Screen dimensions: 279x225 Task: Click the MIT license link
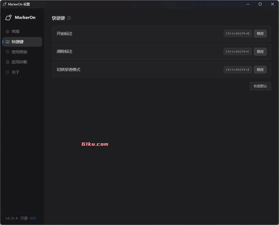pos(33,218)
